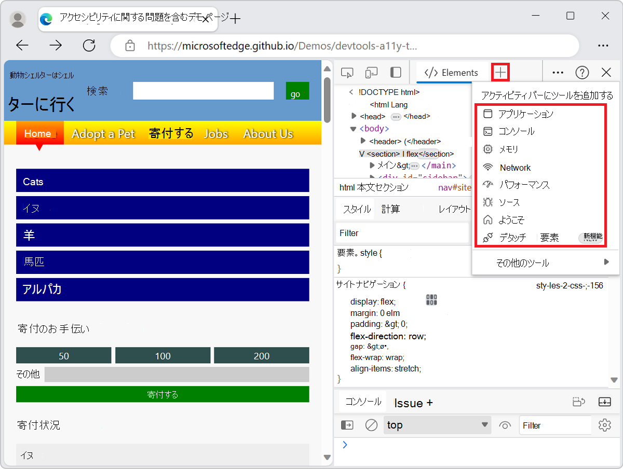Open the "top" frame context dropdown
Viewport: 623px width, 469px height.
pyautogui.click(x=437, y=425)
